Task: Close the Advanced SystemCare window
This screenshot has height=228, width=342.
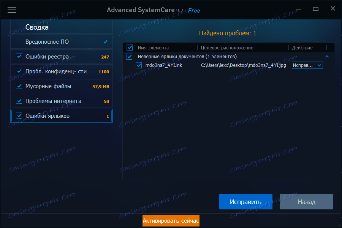Action: [x=332, y=8]
